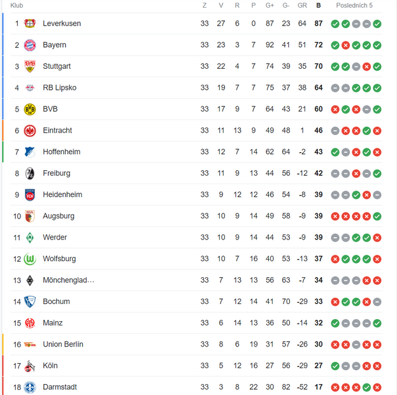Click Darmstadt's green win indicator in last five
This screenshot has width=397, height=395.
click(x=366, y=387)
